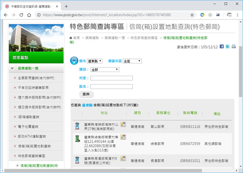Open map for 綠島鄉 address row
Viewport: 243px width, 173px height.
point(123,137)
